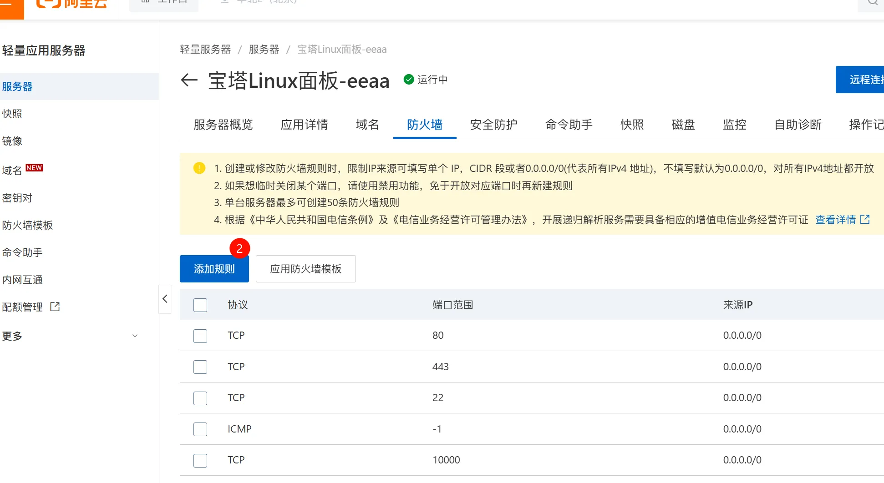Viewport: 884px width, 483px height.
Task: Click the 应用防火墙模板 button
Action: tap(305, 269)
